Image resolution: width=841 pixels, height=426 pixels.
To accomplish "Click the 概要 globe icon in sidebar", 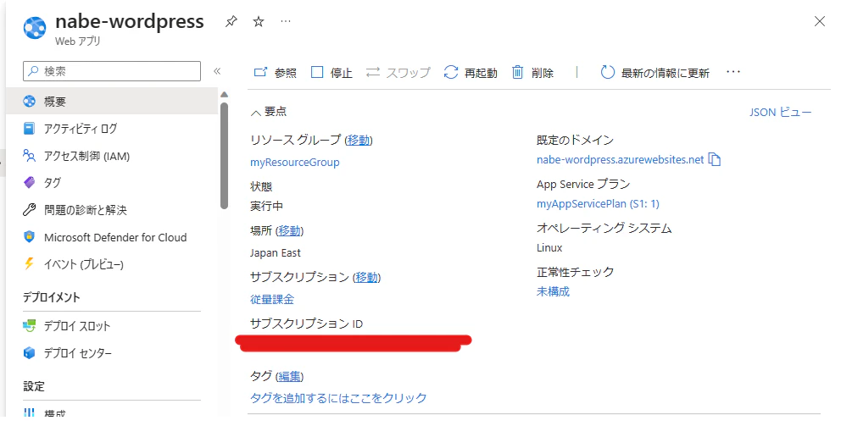I will pyautogui.click(x=30, y=102).
